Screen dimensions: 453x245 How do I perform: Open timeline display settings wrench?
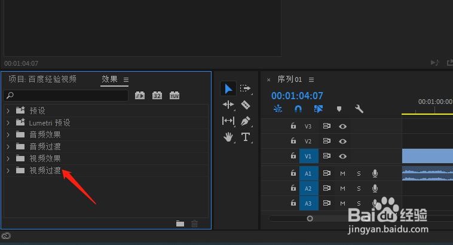pyautogui.click(x=359, y=109)
